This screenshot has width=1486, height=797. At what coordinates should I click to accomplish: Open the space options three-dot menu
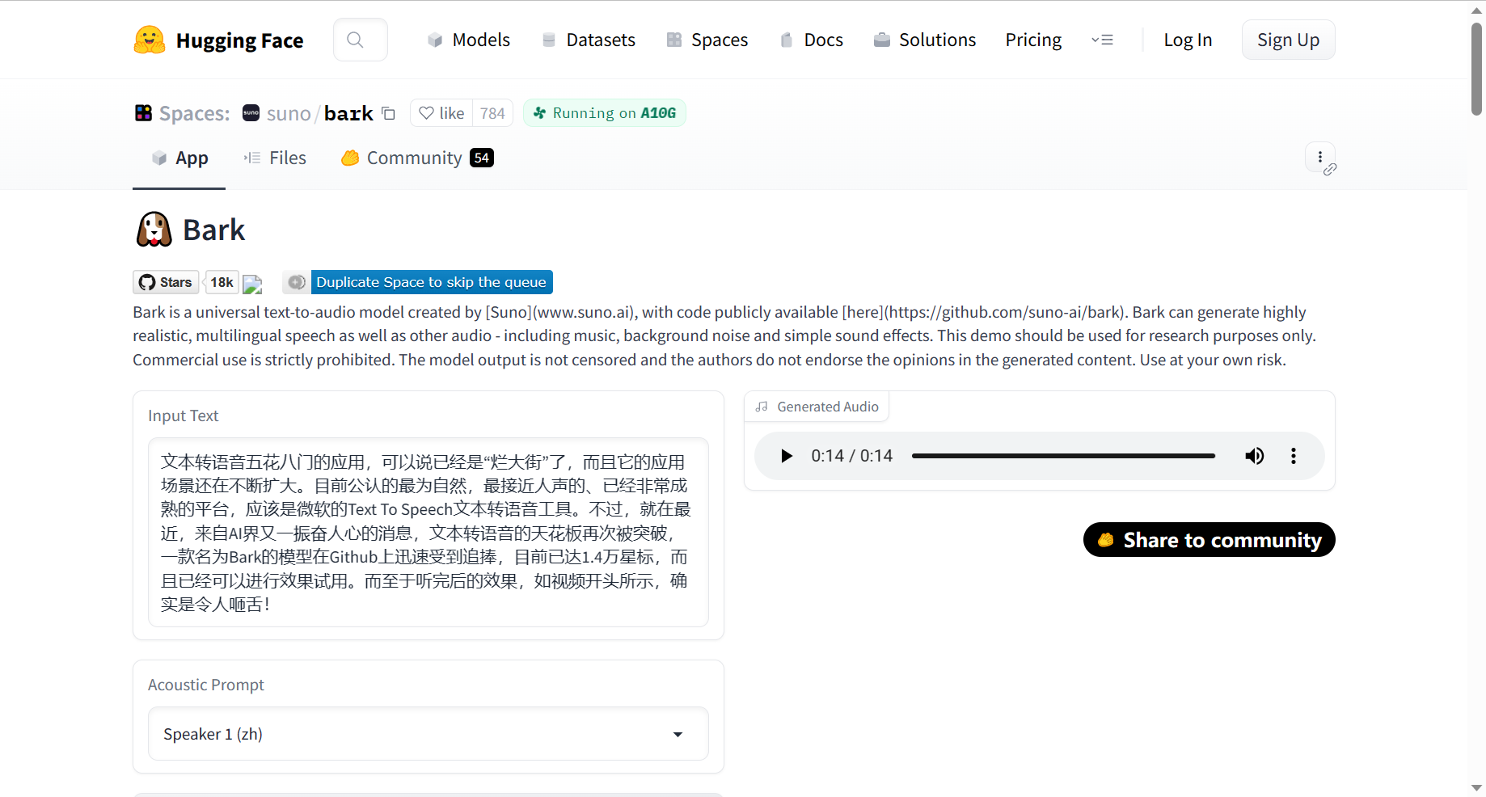pos(1320,158)
